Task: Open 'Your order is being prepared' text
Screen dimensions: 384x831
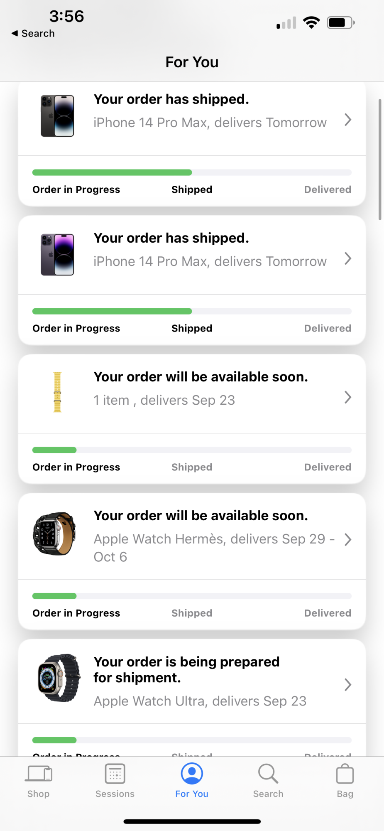Action: tap(186, 669)
